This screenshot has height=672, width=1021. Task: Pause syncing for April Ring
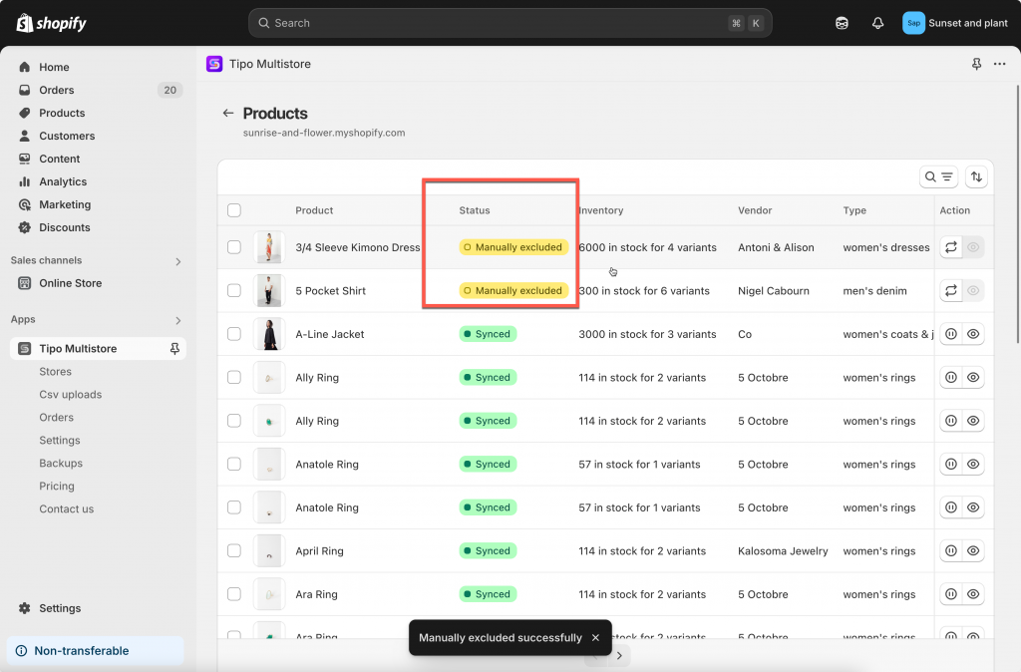pos(950,551)
